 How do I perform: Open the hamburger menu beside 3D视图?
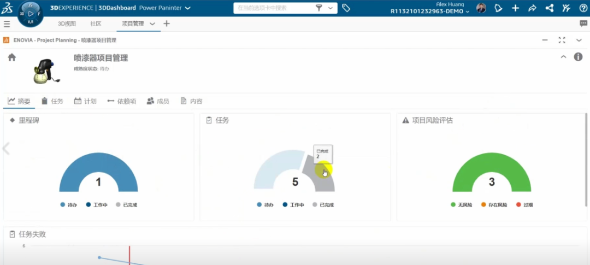[x=7, y=24]
